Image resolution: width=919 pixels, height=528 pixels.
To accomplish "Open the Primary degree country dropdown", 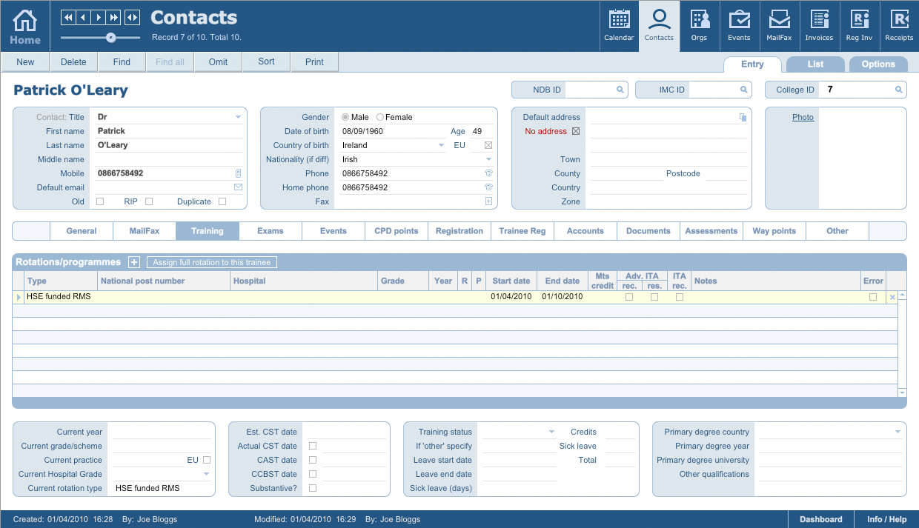I will pyautogui.click(x=898, y=432).
